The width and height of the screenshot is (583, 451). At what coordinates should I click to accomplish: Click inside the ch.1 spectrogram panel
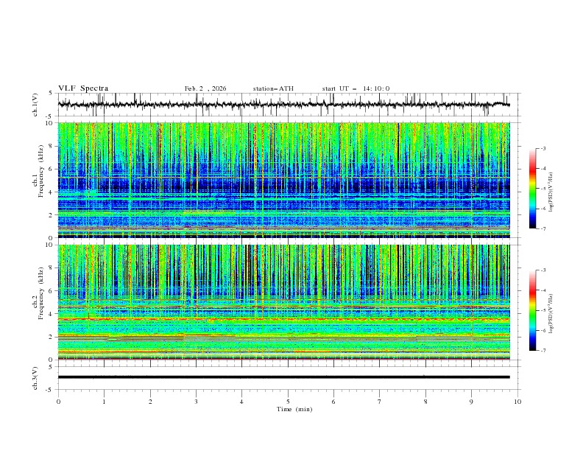[x=283, y=180]
